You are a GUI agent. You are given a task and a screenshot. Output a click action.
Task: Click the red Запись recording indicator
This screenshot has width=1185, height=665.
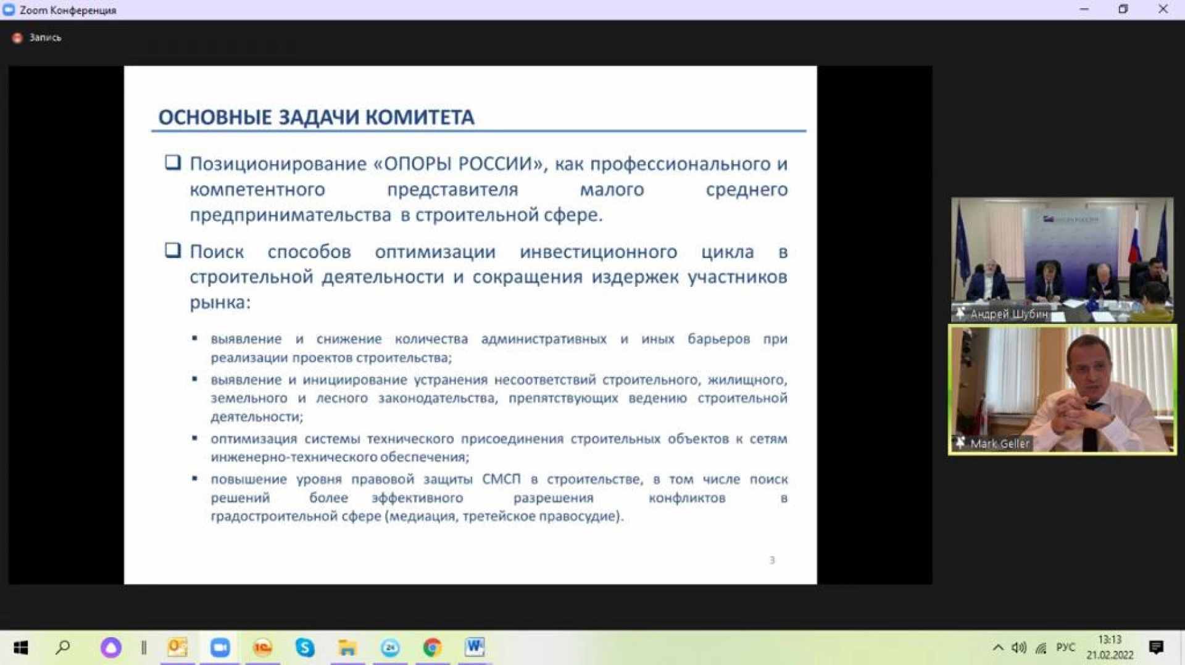[x=17, y=38]
